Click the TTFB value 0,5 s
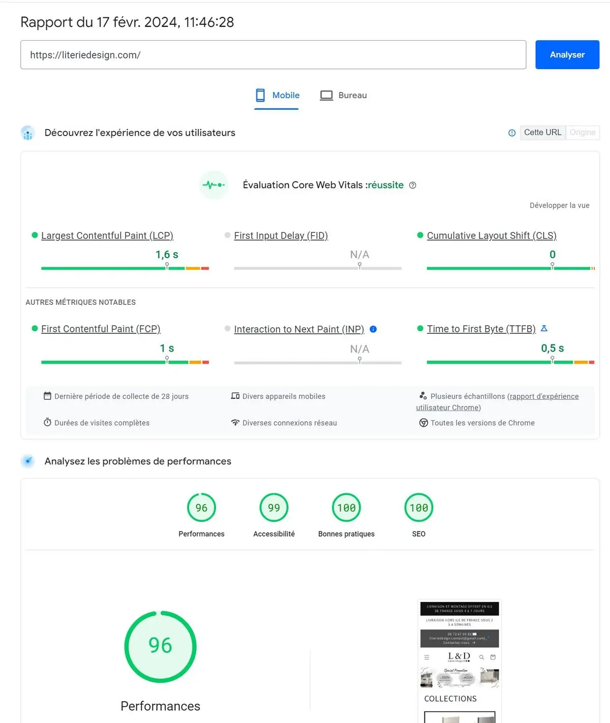 pos(553,348)
